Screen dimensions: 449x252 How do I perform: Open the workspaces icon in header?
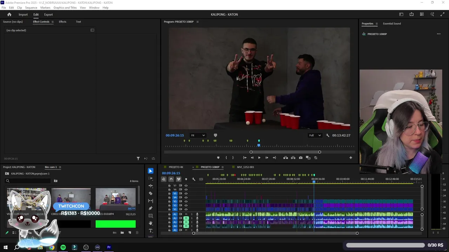point(401,14)
